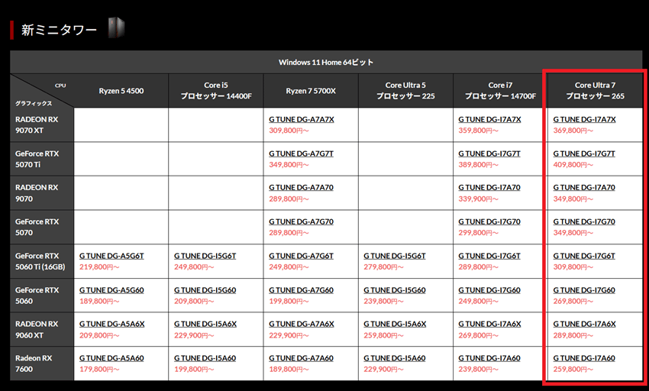Open G TUNE DG-I5G6T priced 249,800円
The image size is (649, 391).
coord(205,256)
